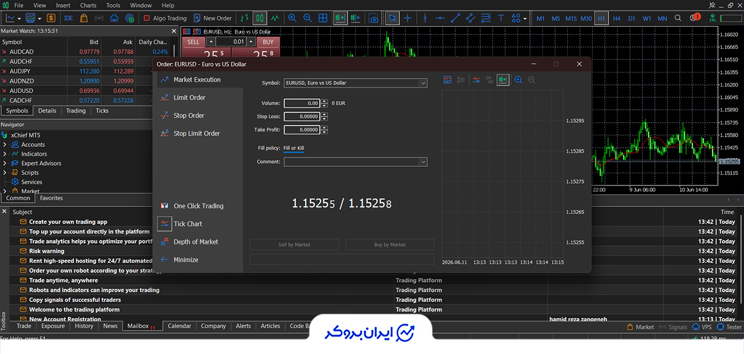Click the crosshair tool in toolbar
Image resolution: width=744 pixels, height=354 pixels.
[407, 18]
